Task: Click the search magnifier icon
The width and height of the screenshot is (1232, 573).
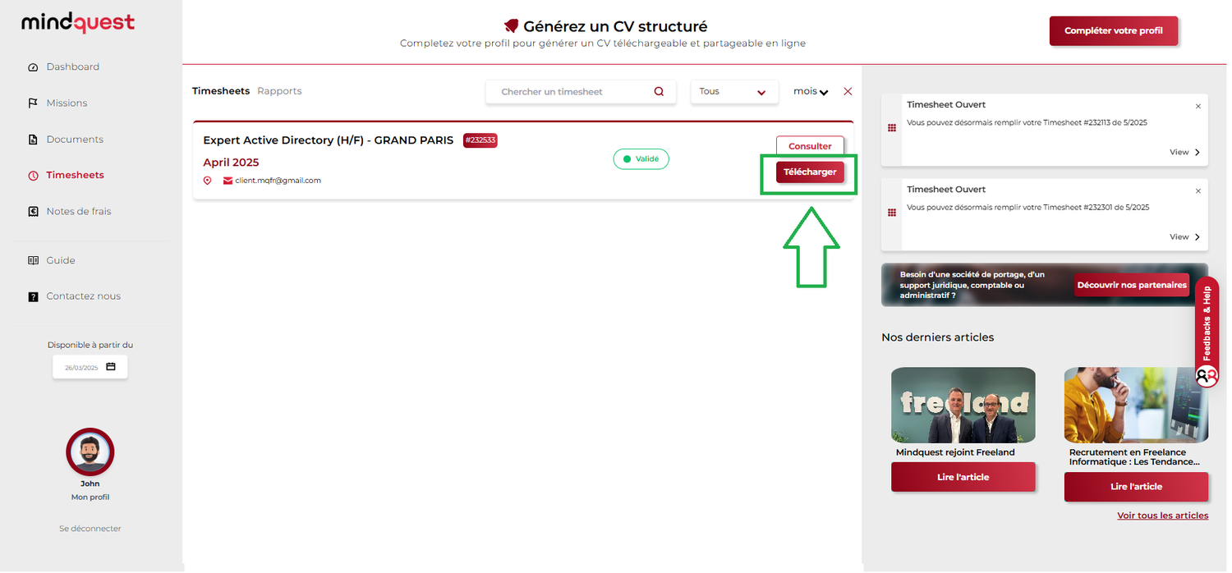Action: [659, 92]
